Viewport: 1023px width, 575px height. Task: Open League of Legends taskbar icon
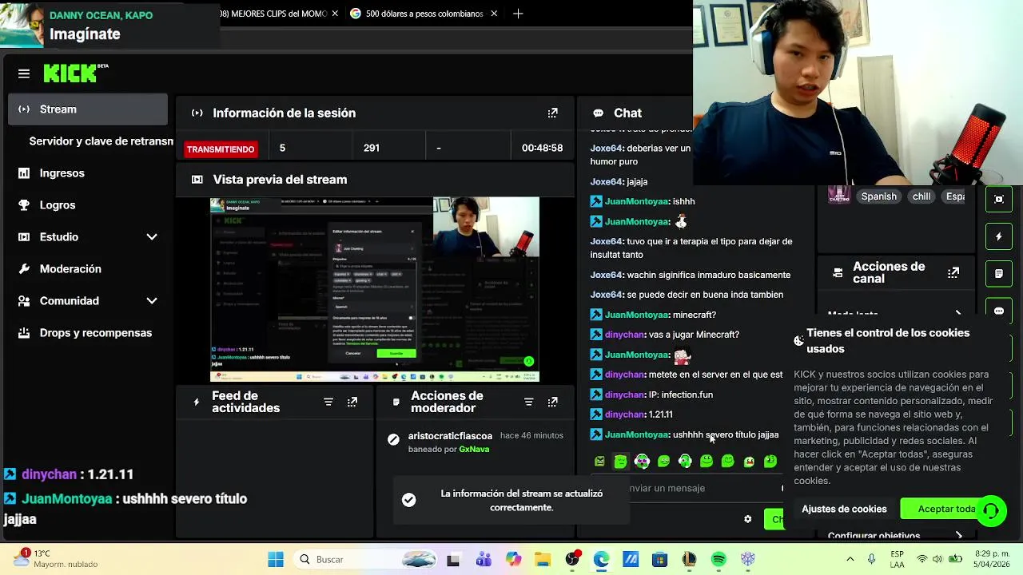pyautogui.click(x=689, y=560)
